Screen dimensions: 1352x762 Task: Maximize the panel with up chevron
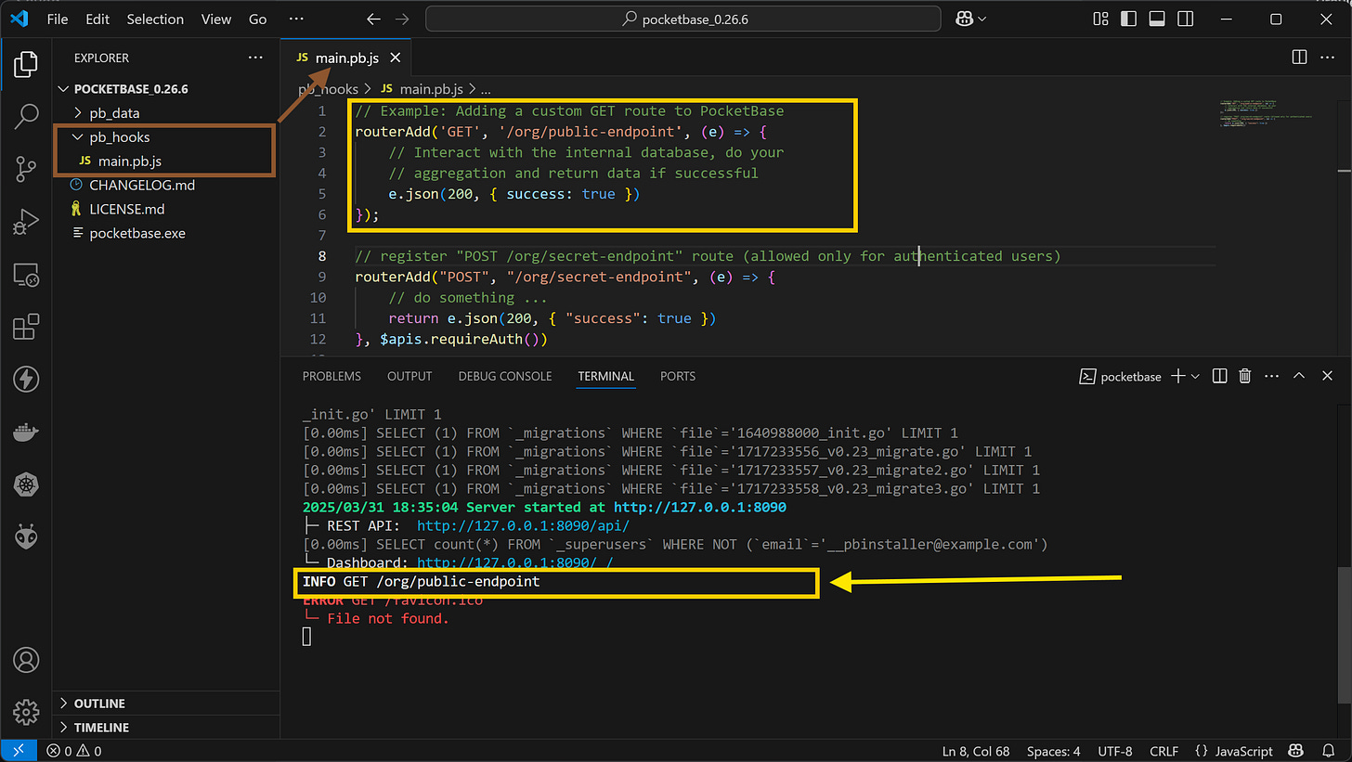[x=1299, y=376]
